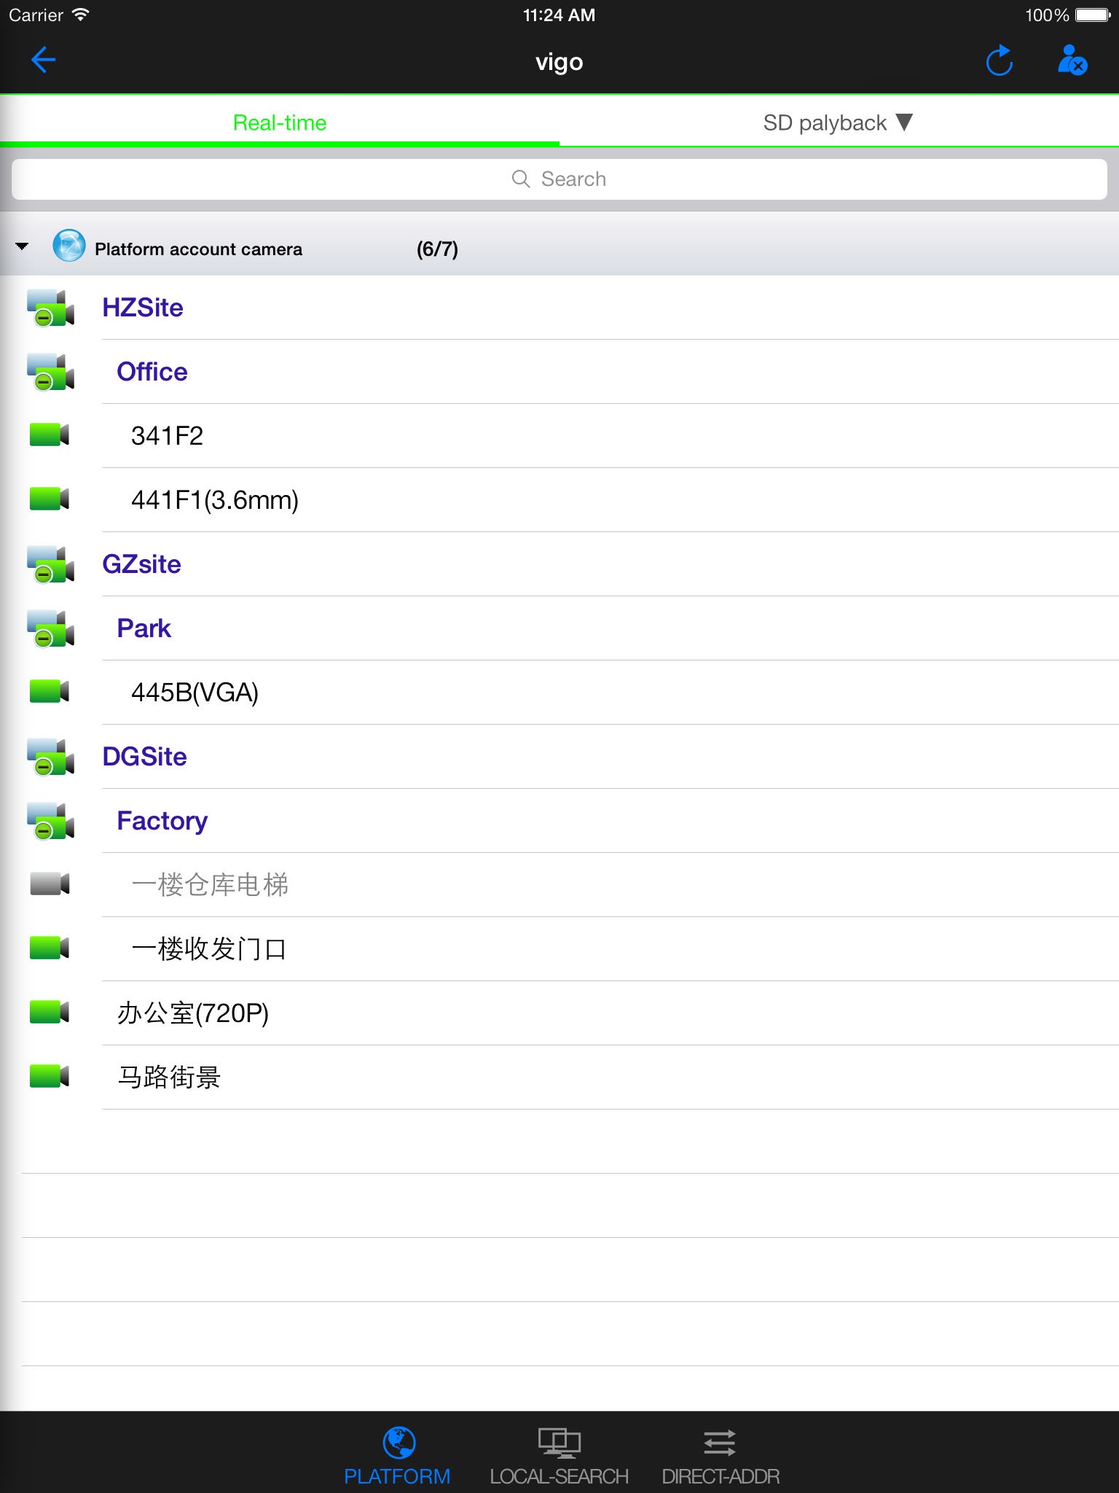1119x1493 pixels.
Task: Focus the Search input field
Action: click(x=559, y=179)
